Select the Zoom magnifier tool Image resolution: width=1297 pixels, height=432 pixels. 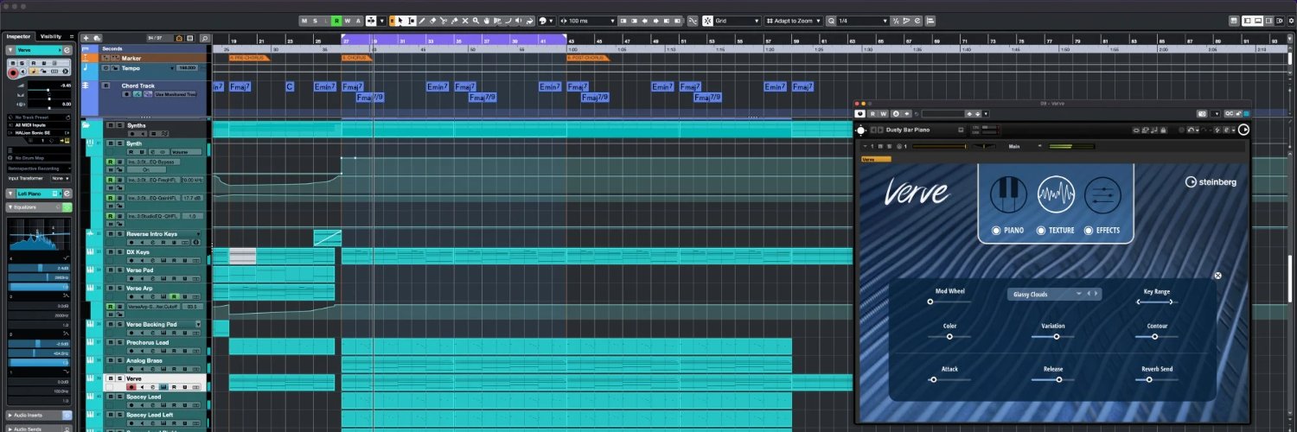point(476,21)
